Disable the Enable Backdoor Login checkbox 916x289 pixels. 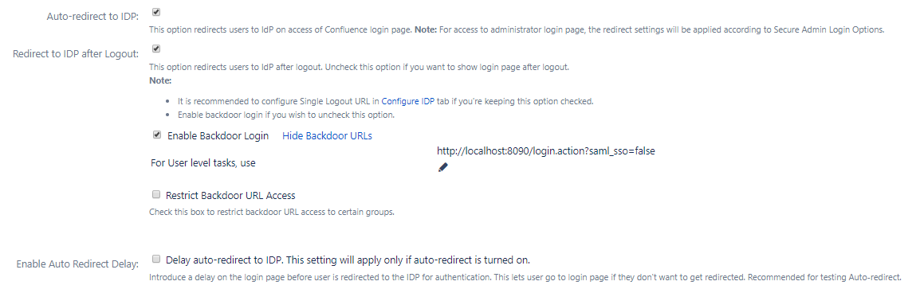click(x=156, y=135)
